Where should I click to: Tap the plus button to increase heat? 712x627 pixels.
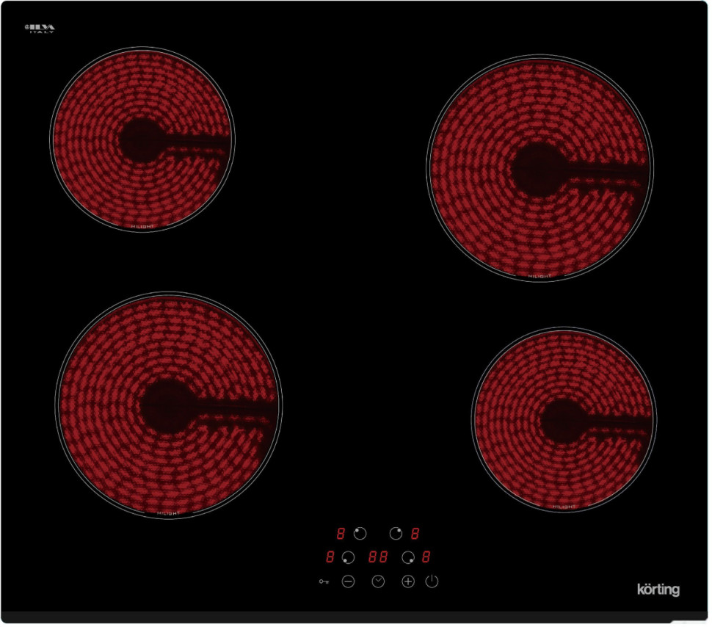408,581
